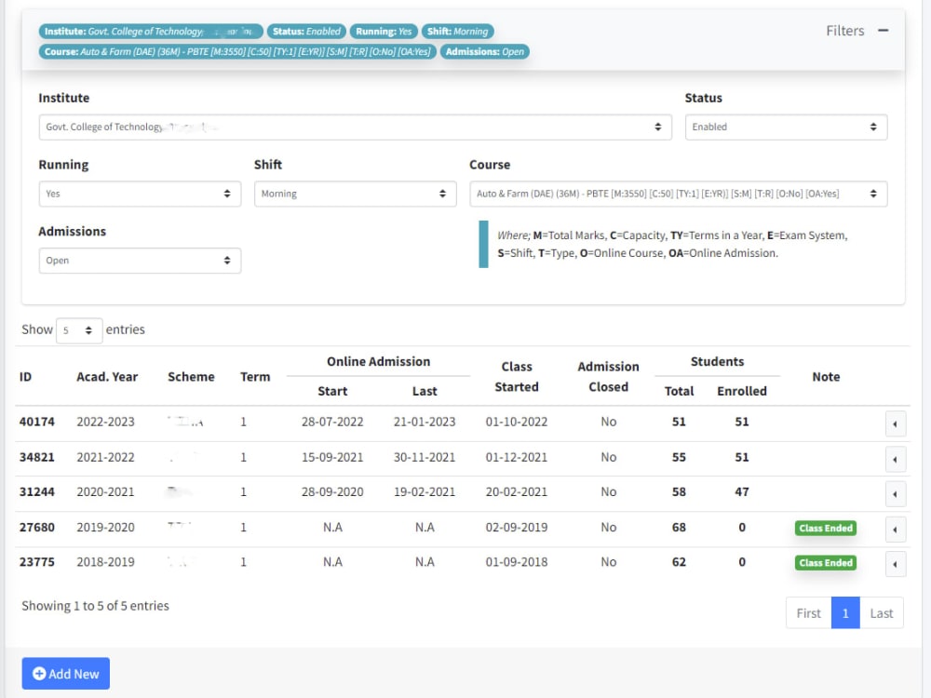Click academic year 2018-2019
The width and height of the screenshot is (931, 698).
coord(106,562)
